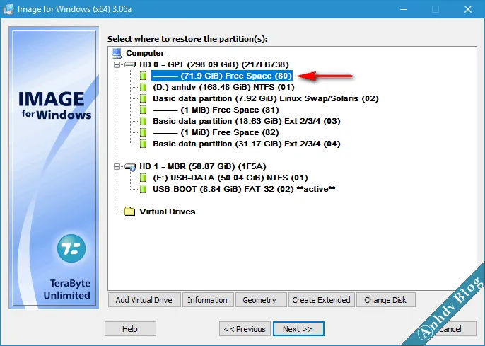Screen dimensions: 485x346
Task: Open Help for this step
Action: (x=130, y=329)
